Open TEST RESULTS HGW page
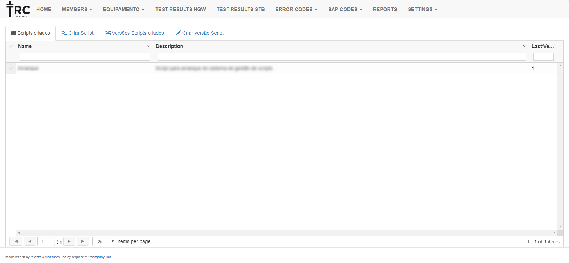Screen dimensions: 569x263 tap(181, 9)
